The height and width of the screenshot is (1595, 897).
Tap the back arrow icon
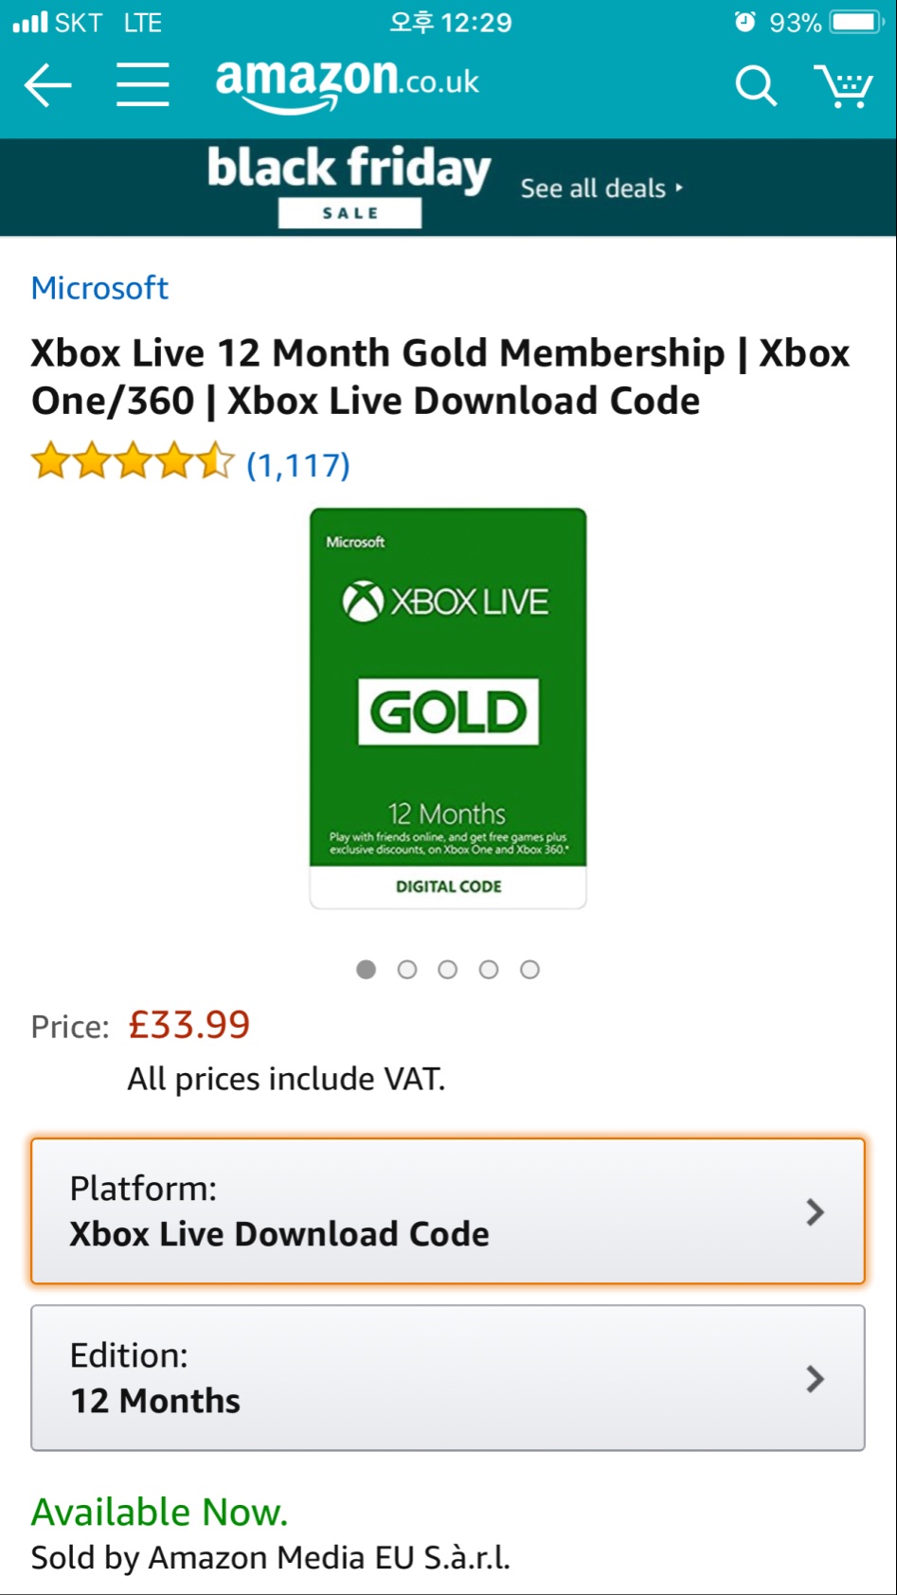47,86
